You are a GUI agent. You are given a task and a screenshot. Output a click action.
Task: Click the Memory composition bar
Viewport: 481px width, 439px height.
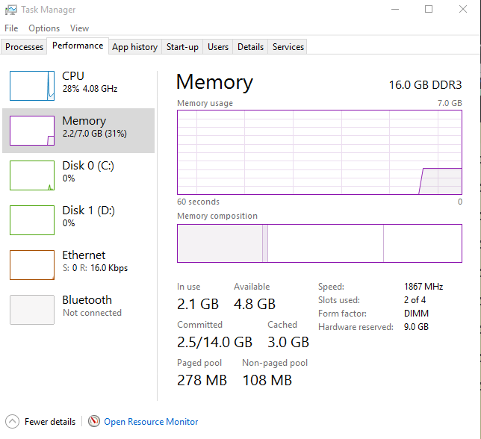click(x=319, y=243)
